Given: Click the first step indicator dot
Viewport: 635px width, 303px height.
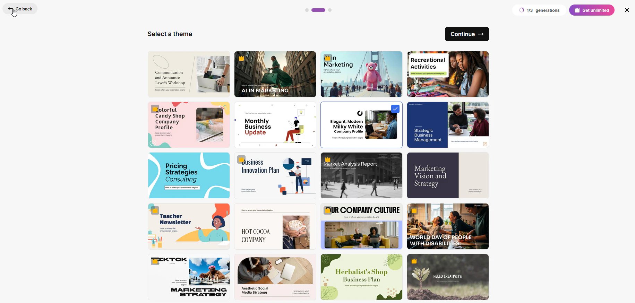Looking at the screenshot, I should click(x=307, y=10).
